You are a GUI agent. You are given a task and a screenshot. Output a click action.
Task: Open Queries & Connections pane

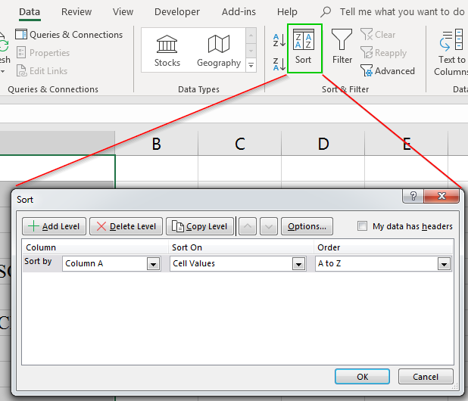(x=69, y=35)
